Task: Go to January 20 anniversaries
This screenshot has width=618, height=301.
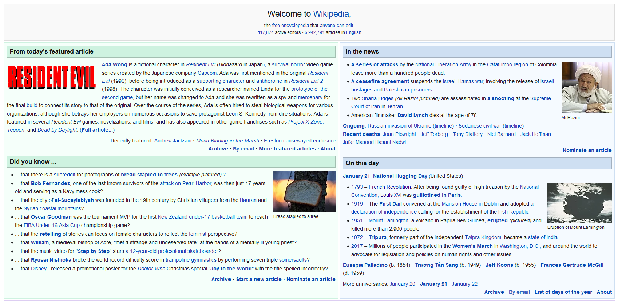Action: tap(402, 284)
